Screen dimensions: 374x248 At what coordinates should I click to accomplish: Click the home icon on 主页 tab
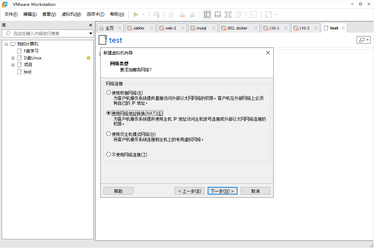pos(101,28)
